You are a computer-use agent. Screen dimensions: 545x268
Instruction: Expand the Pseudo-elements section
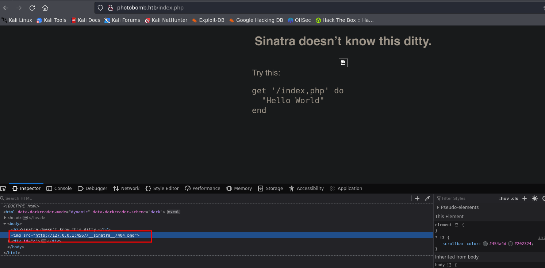(438, 207)
